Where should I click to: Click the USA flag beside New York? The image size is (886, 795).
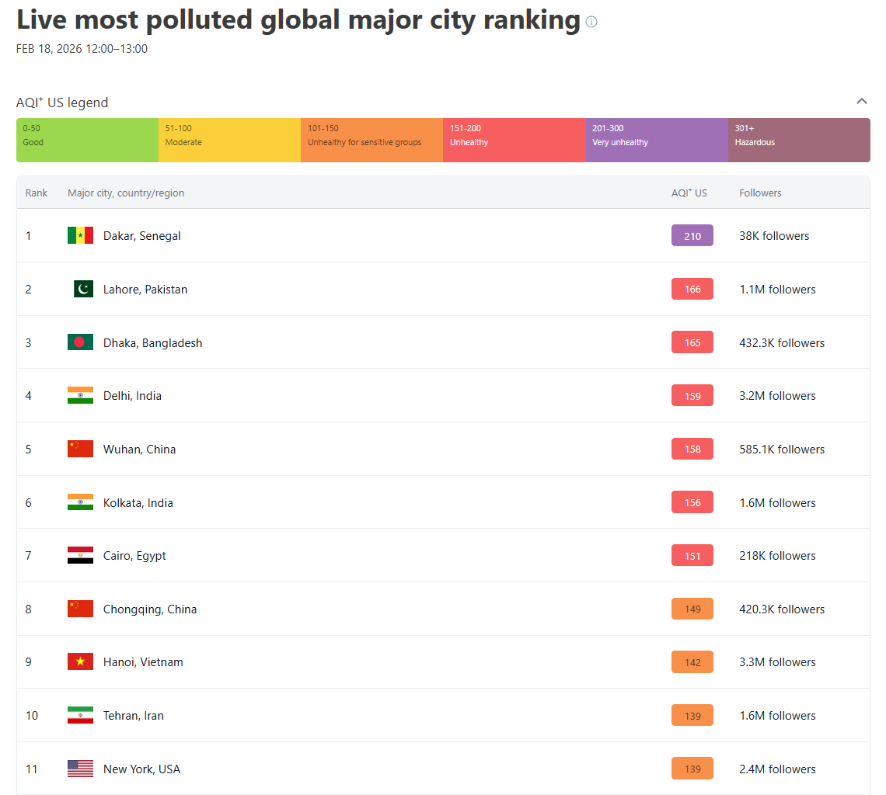(80, 769)
